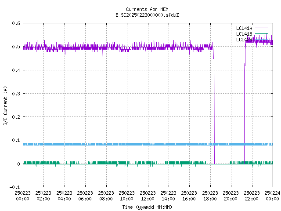
Task: Click the y-axis tick value 0.6
Action: (16, 23)
